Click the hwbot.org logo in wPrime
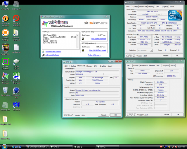187x149 pixels. [96, 23]
